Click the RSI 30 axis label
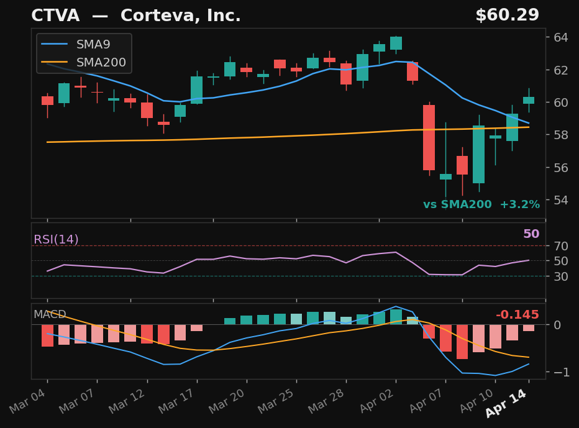Viewport: 579px width, 428px height. coord(560,276)
